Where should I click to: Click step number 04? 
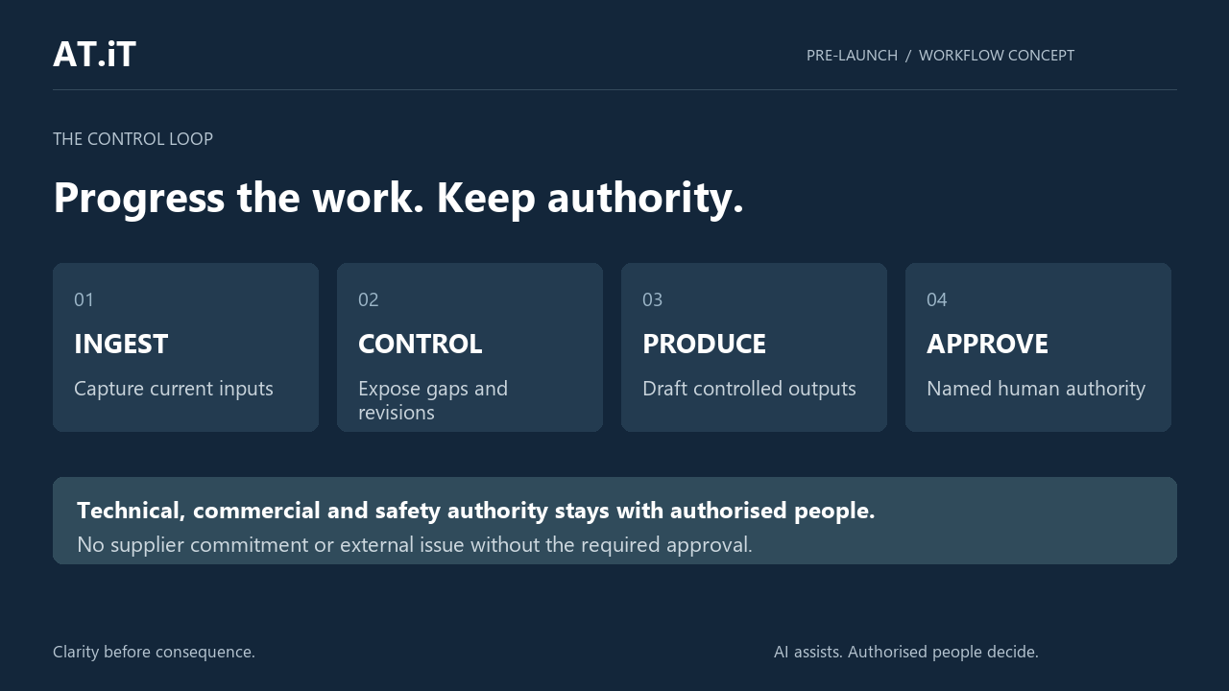tap(937, 299)
